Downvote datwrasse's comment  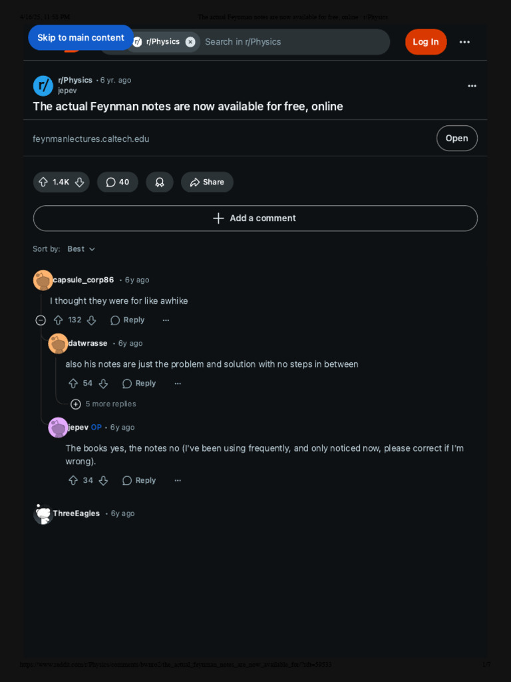point(103,383)
